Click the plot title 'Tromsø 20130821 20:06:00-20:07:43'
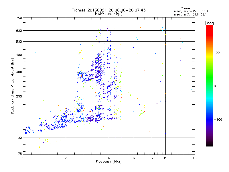The width and height of the screenshot is (229, 172). coord(108,10)
